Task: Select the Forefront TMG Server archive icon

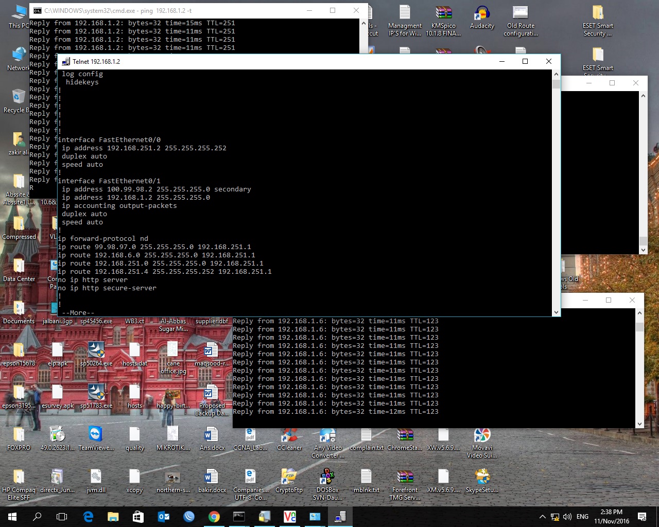Action: pos(405,485)
